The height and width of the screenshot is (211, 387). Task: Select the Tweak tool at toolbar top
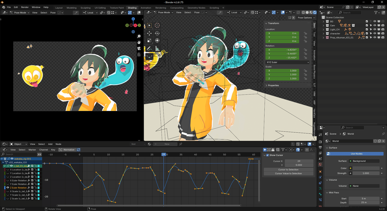pyautogui.click(x=149, y=25)
